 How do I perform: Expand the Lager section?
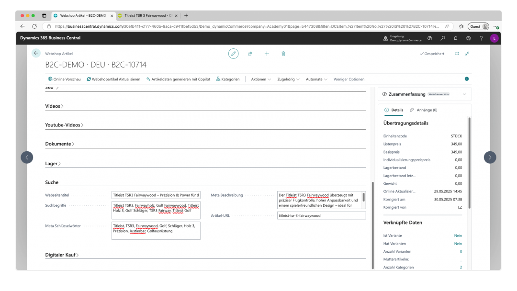pyautogui.click(x=53, y=164)
